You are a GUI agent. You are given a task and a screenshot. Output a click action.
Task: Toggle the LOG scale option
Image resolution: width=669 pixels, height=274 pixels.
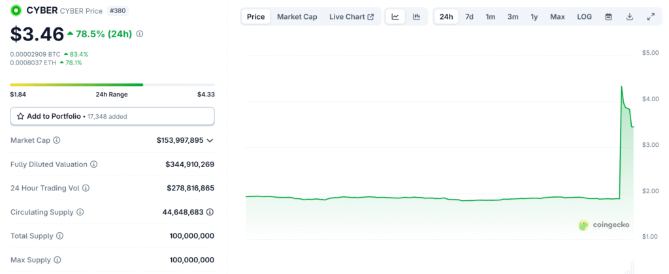pos(584,17)
